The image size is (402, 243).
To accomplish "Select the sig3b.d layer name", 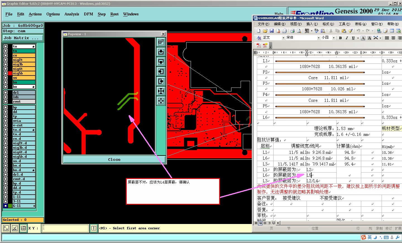I will pyautogui.click(x=24, y=148).
